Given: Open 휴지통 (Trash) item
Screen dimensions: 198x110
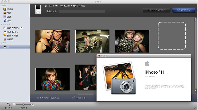Looking at the screenshot, I should click(8, 39).
